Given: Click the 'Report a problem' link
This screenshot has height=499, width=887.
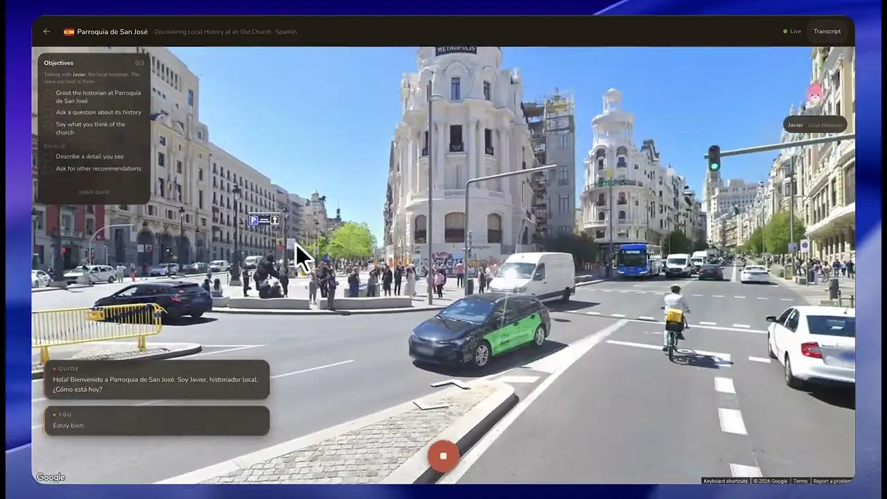Looking at the screenshot, I should [832, 481].
